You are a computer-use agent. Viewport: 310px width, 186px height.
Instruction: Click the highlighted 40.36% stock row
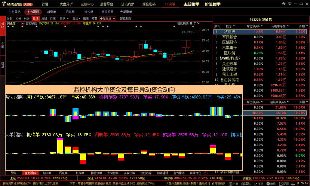coord(275,113)
